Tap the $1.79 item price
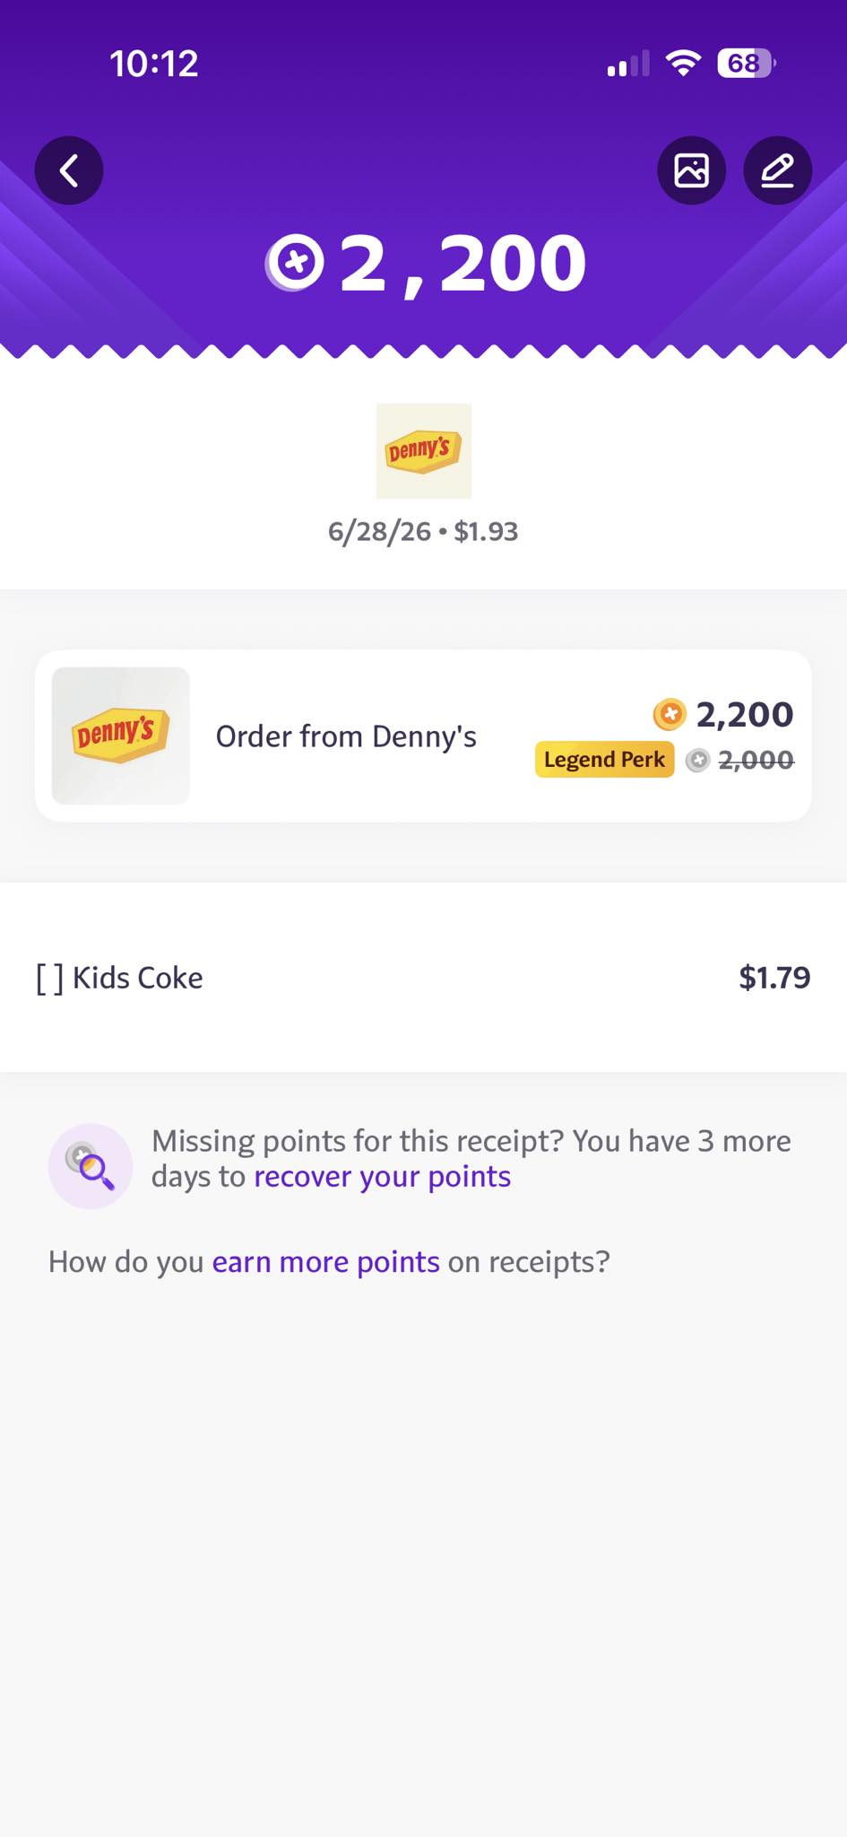Viewport: 847px width, 1837px height. [x=774, y=978]
